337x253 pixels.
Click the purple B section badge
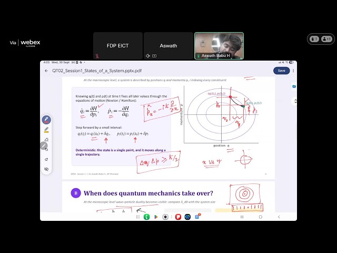tap(76, 193)
